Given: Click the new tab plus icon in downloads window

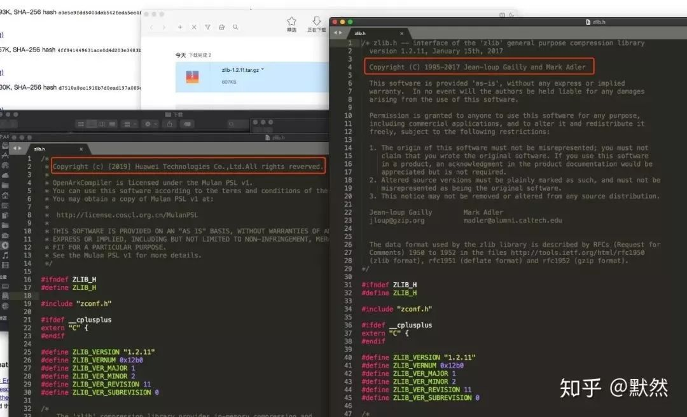Looking at the screenshot, I should coord(180,27).
